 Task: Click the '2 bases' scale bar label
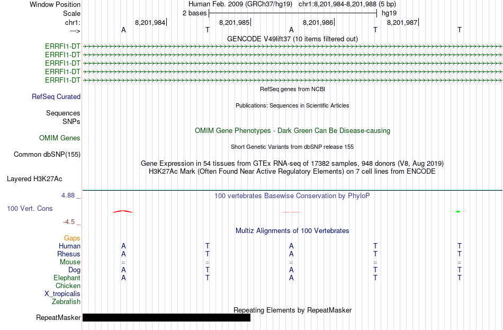point(194,13)
